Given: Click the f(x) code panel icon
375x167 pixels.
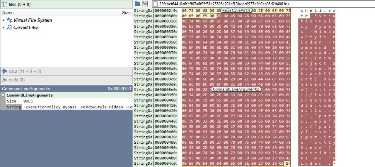Looking at the screenshot, I should coord(5,80).
